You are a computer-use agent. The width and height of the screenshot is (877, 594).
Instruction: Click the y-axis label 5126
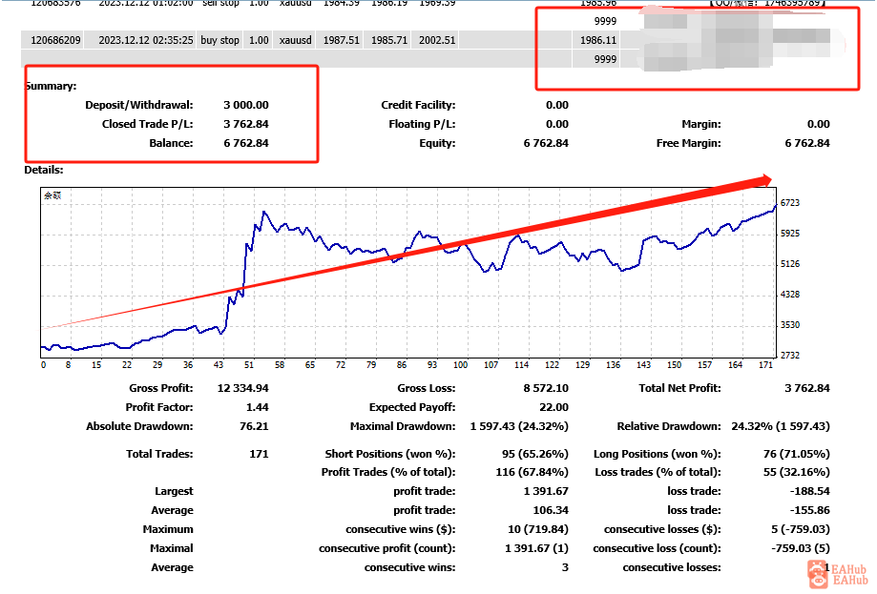click(790, 264)
